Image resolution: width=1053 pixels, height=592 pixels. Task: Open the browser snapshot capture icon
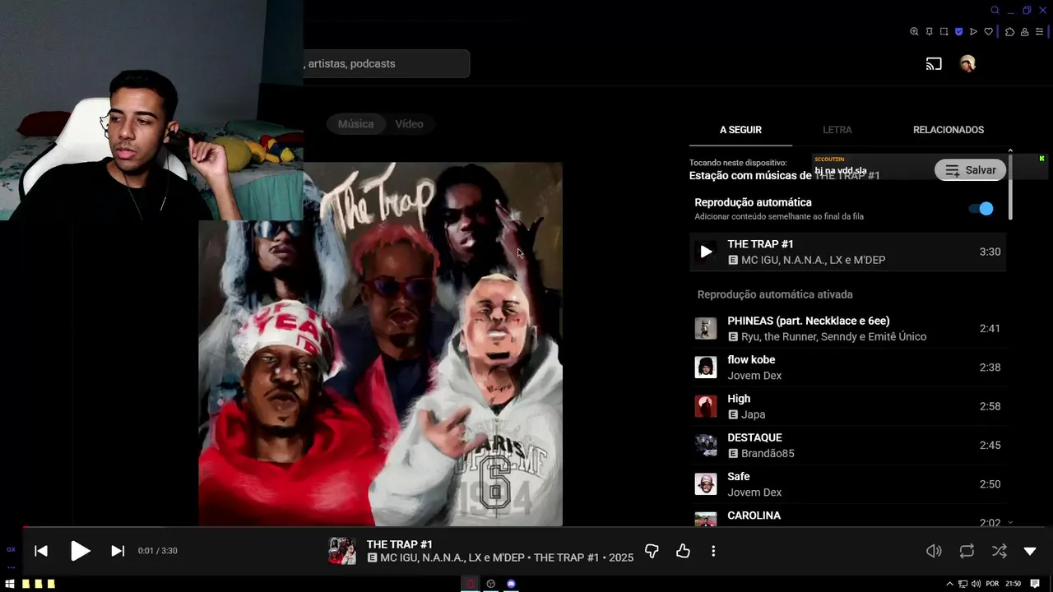(944, 32)
